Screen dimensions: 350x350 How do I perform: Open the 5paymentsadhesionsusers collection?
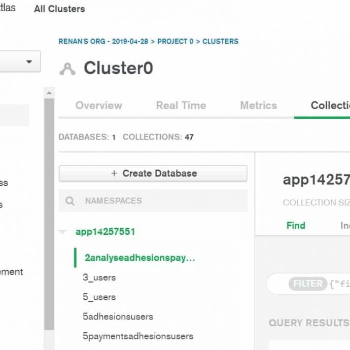(138, 336)
